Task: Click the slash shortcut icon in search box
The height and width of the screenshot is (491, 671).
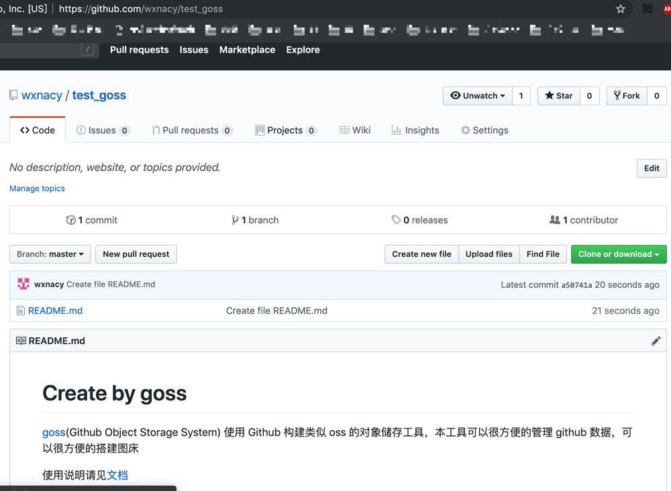Action: point(87,50)
